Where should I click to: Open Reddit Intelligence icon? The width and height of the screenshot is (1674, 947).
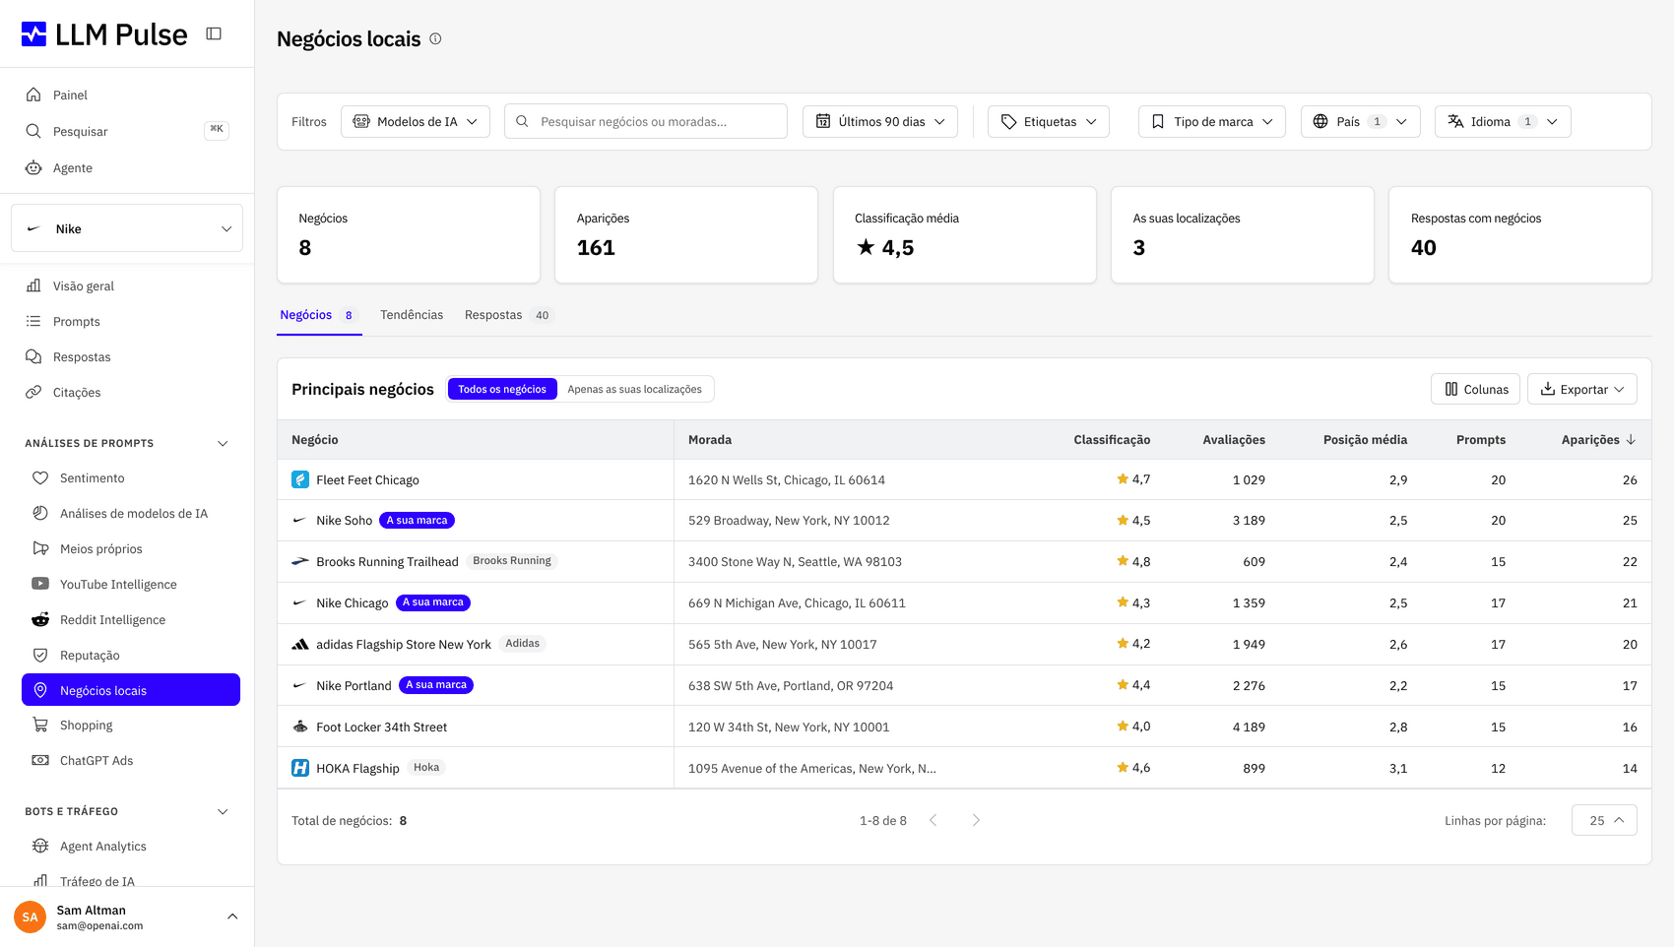(x=40, y=619)
